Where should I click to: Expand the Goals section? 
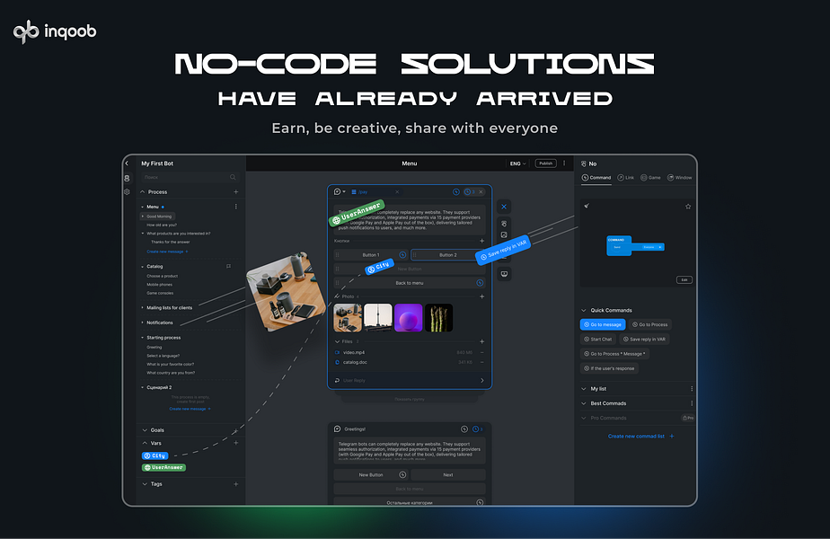click(145, 430)
